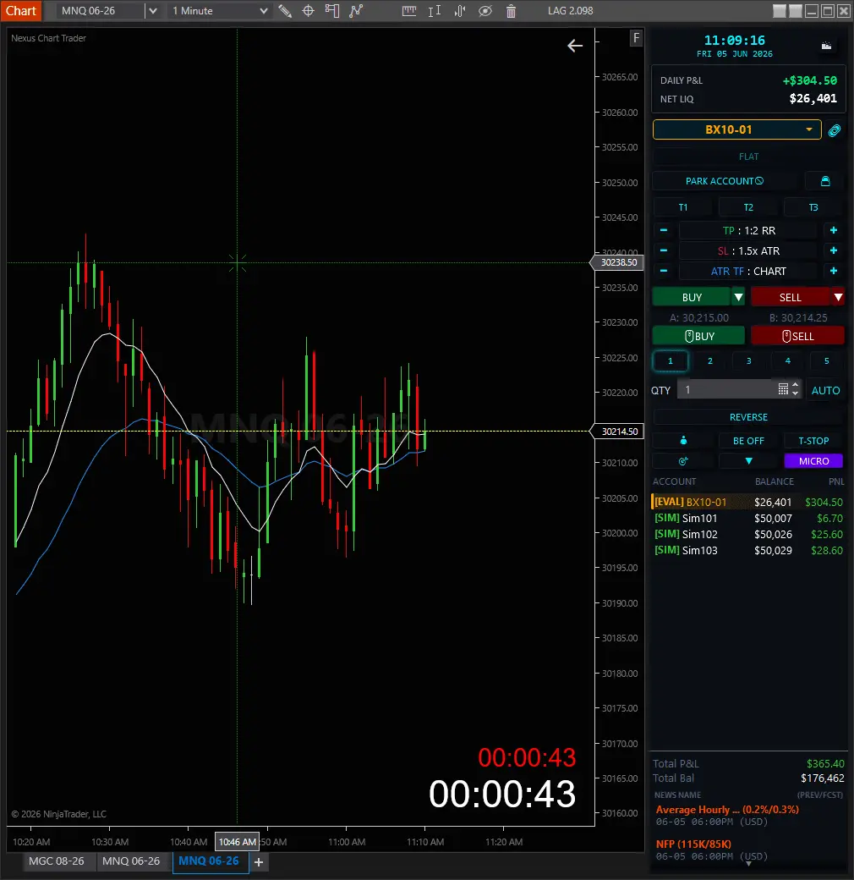Switch to the MGC 08-26 tab
The height and width of the screenshot is (880, 854).
(x=56, y=861)
